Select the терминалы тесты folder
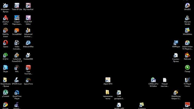This screenshot has width=194, height=109. tap(108, 92)
